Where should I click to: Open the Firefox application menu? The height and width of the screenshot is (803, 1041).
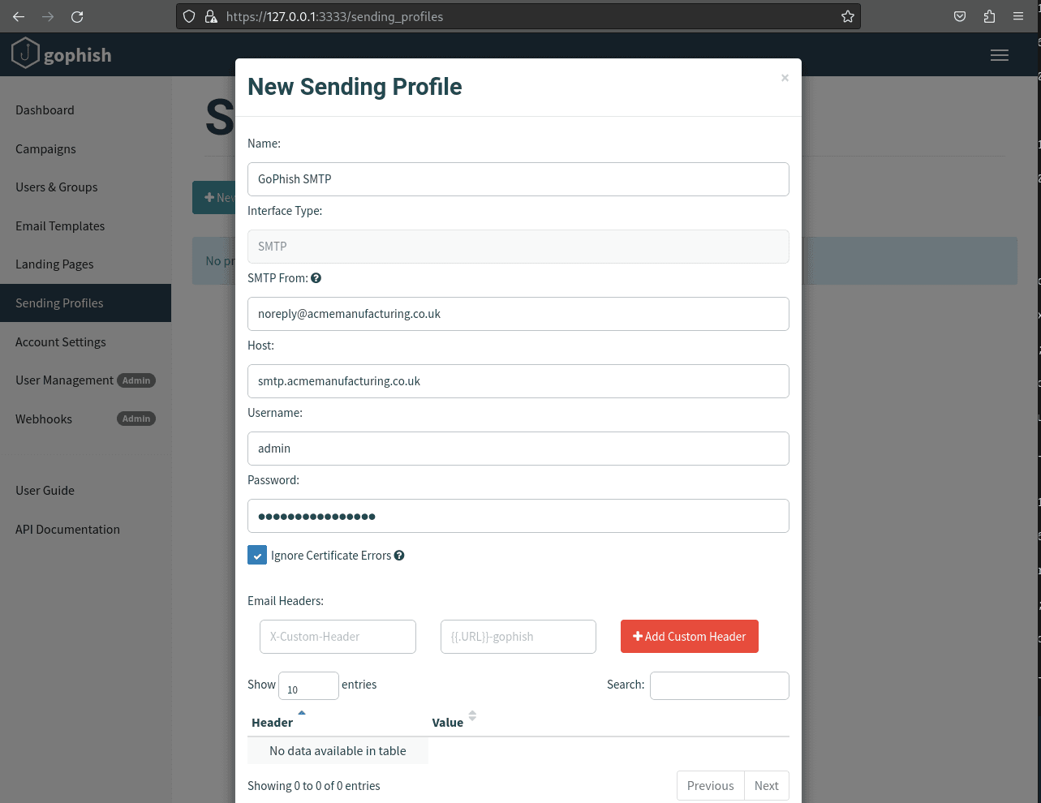coord(1018,16)
